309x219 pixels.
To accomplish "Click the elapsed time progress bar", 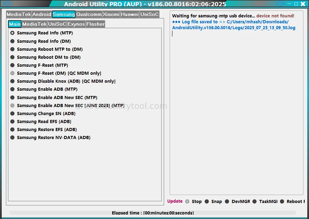I will point(153,213).
